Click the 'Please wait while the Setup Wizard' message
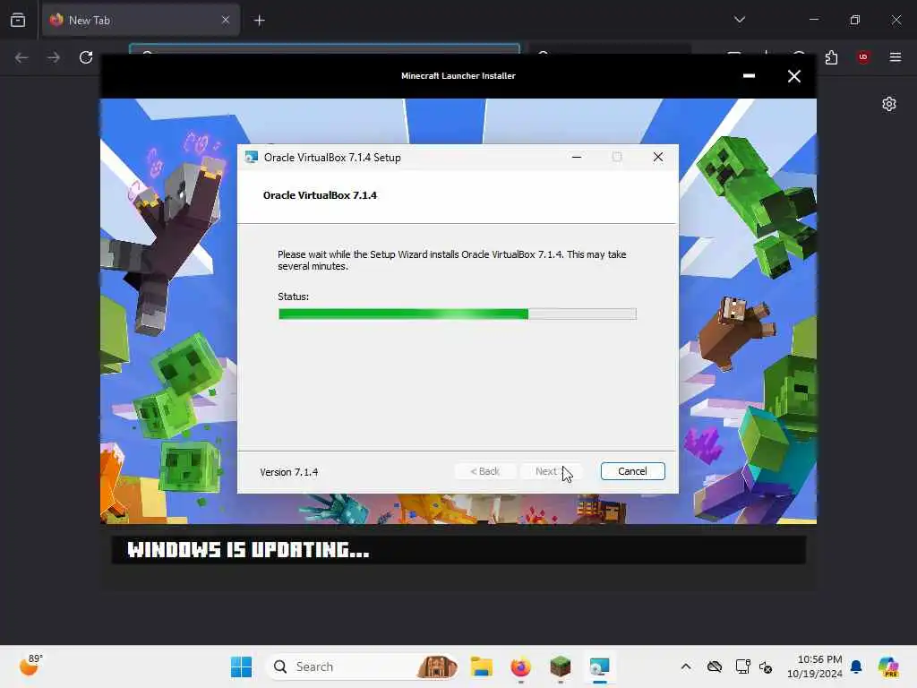The height and width of the screenshot is (688, 917). 451,261
